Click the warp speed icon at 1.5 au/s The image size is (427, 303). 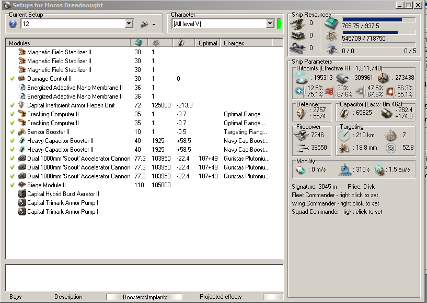click(x=379, y=170)
